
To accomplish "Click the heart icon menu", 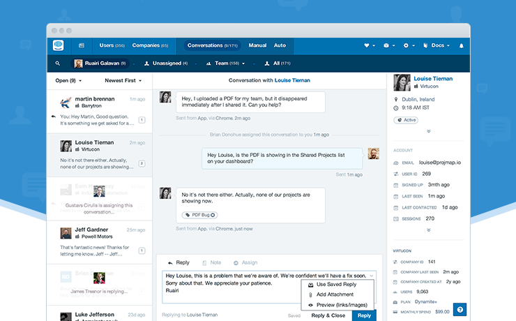I will point(367,45).
